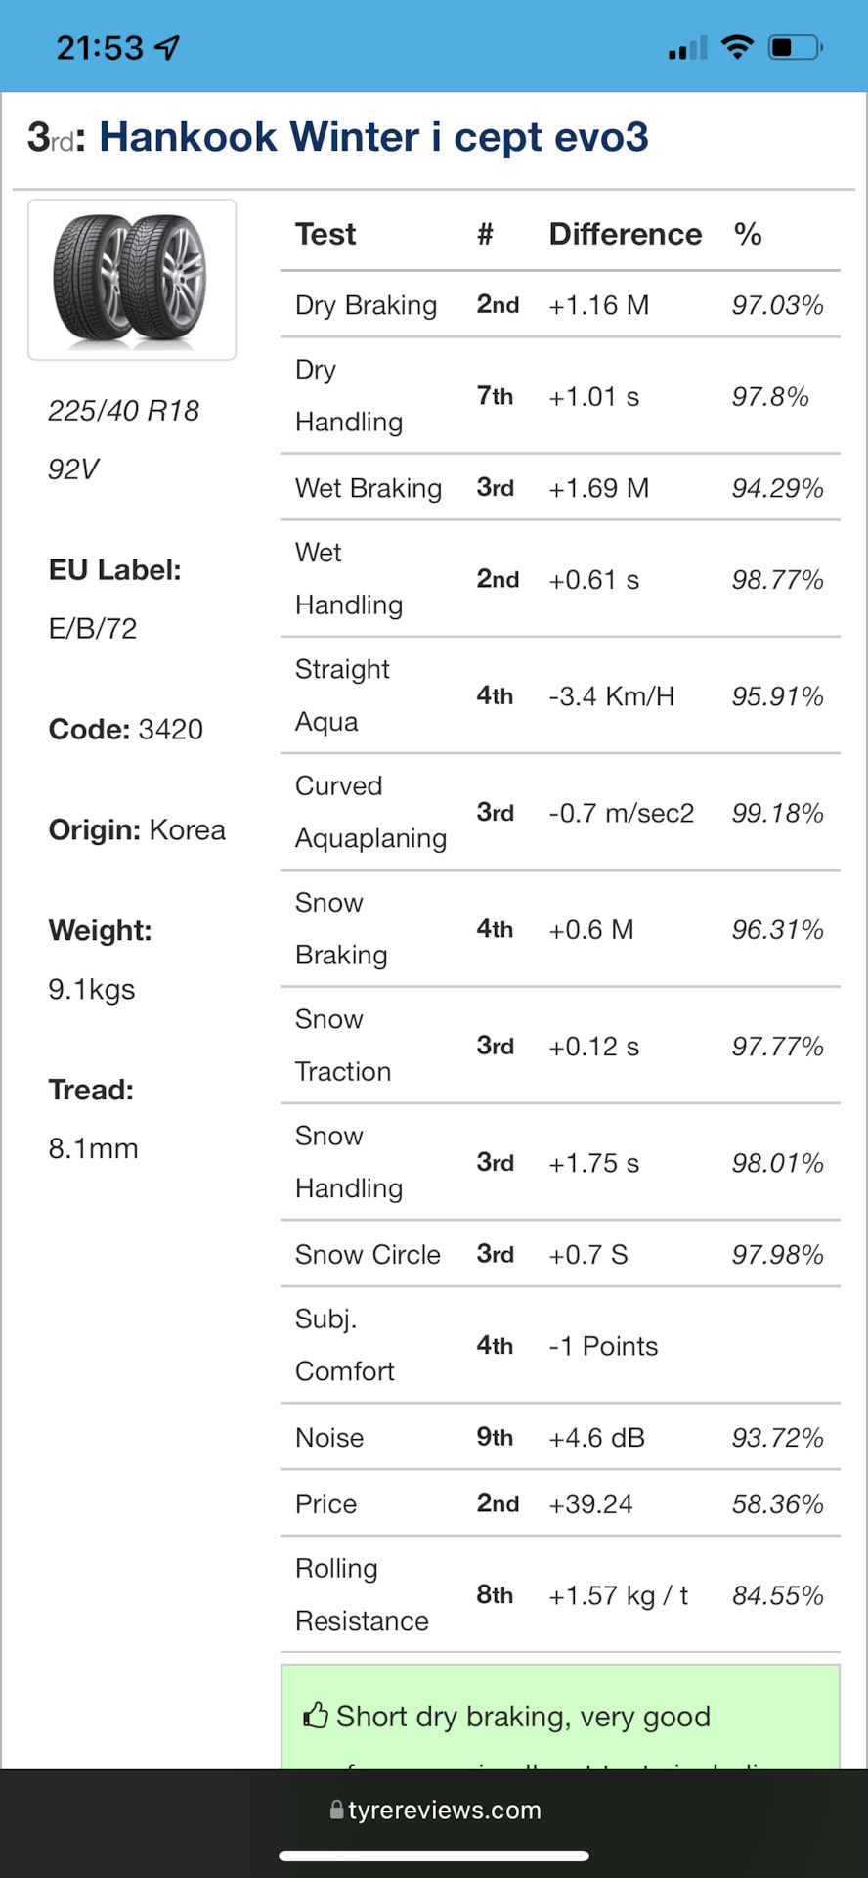
Task: Tap the Dry Braking row
Action: pos(560,305)
